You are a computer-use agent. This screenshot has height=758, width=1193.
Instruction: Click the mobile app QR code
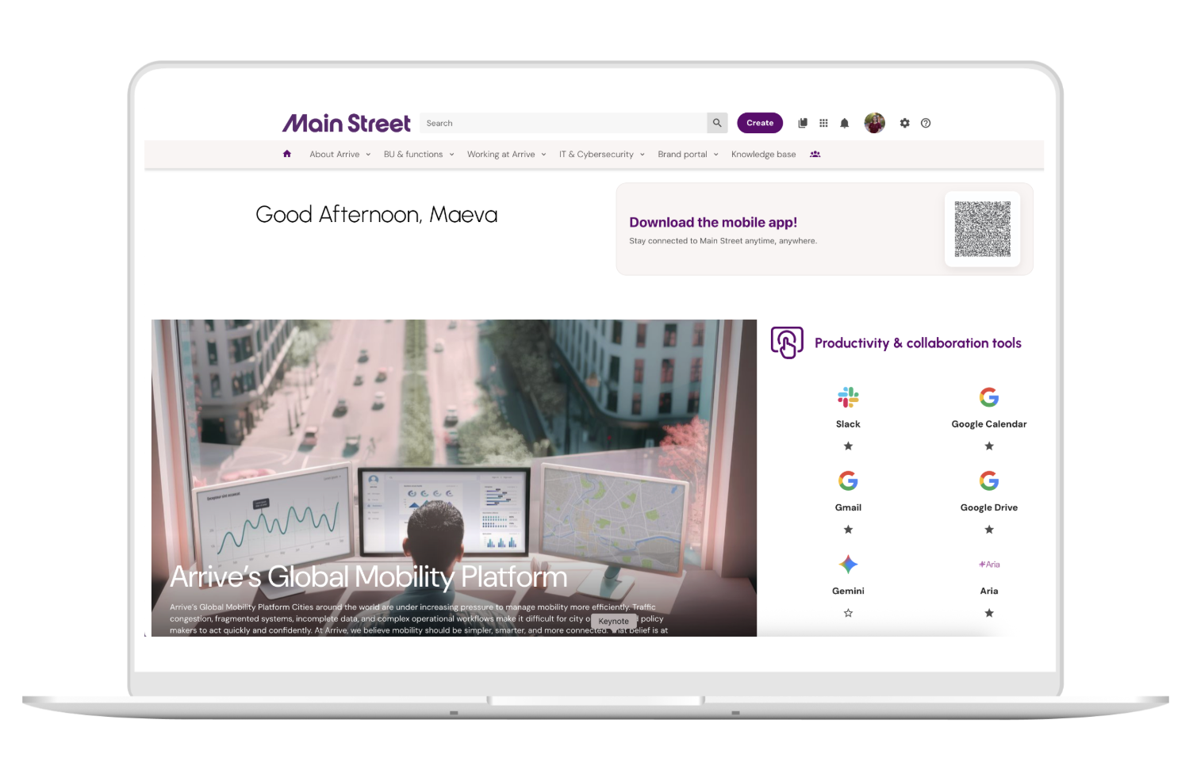click(x=983, y=229)
